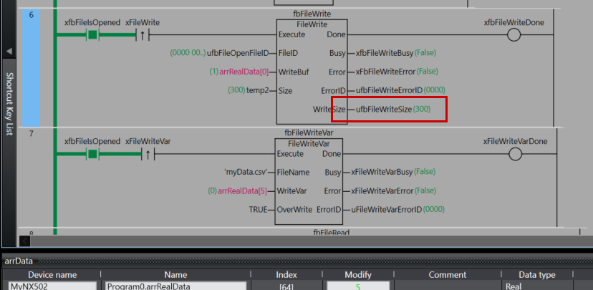593x290 pixels.
Task: Click the Device name column header
Action: pyautogui.click(x=52, y=274)
